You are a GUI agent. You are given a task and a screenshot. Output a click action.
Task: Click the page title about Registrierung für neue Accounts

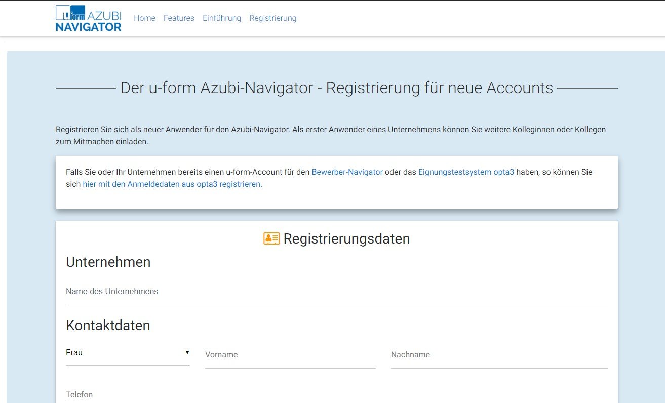[336, 88]
